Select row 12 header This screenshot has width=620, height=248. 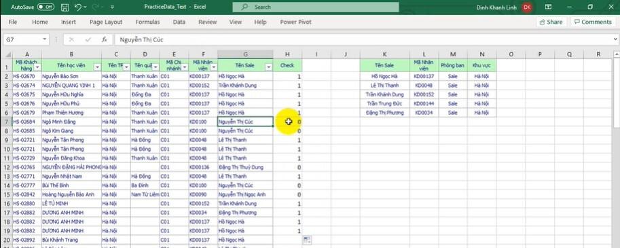pos(6,167)
